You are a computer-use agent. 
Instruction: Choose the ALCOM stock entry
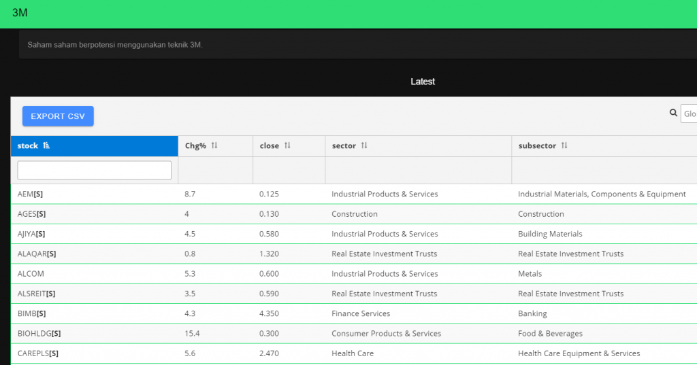click(31, 274)
